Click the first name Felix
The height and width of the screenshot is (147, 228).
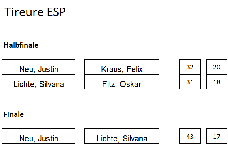pos(135,69)
